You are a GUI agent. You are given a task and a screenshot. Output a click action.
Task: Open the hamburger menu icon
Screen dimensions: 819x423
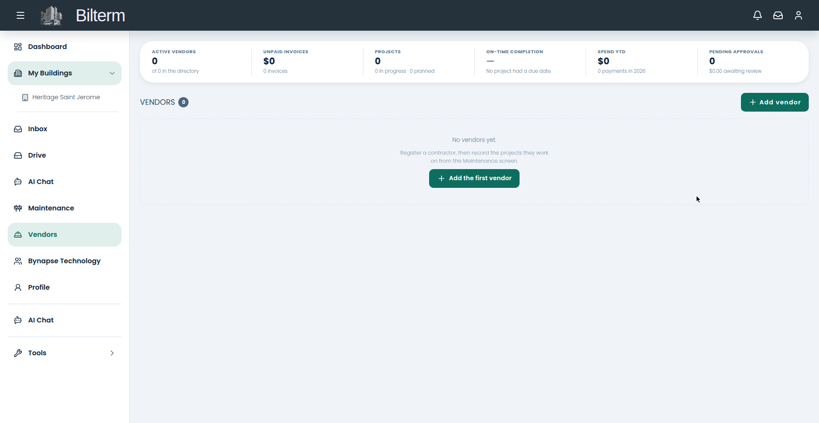click(20, 15)
